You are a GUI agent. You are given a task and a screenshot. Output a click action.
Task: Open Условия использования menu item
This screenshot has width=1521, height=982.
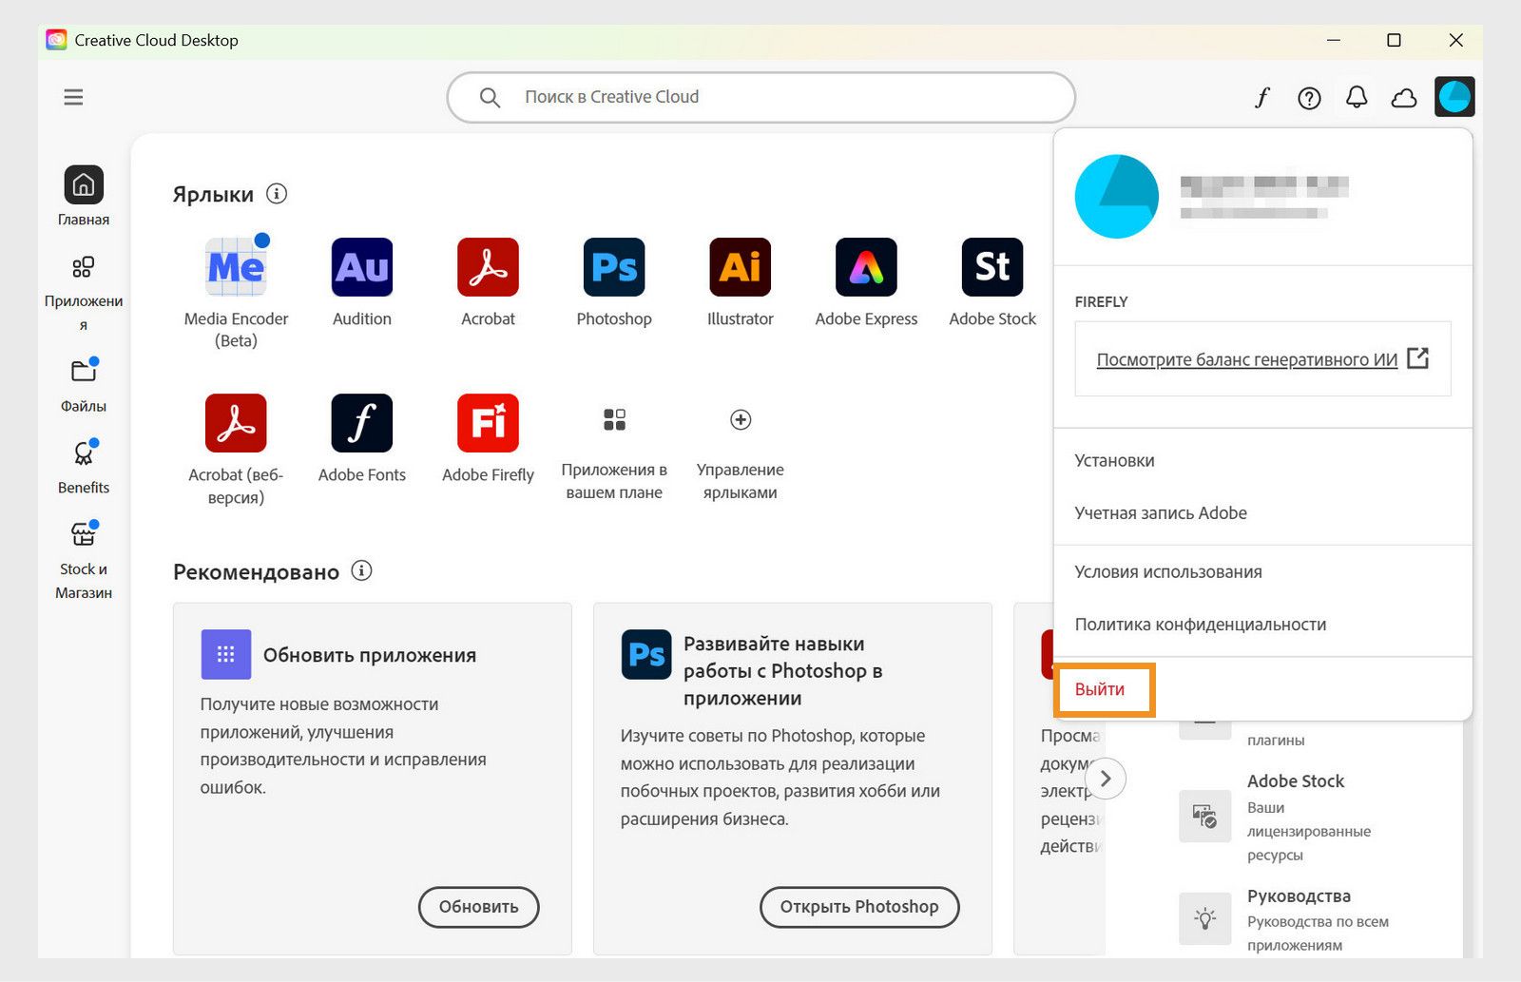[1167, 571]
